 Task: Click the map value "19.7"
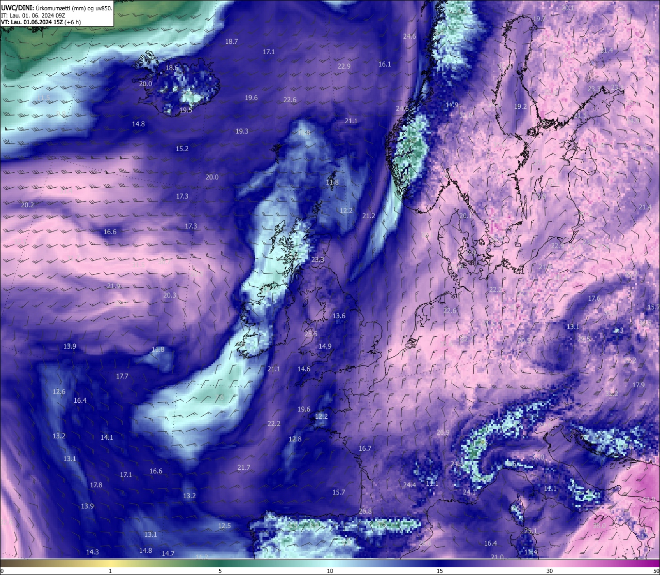point(539,19)
